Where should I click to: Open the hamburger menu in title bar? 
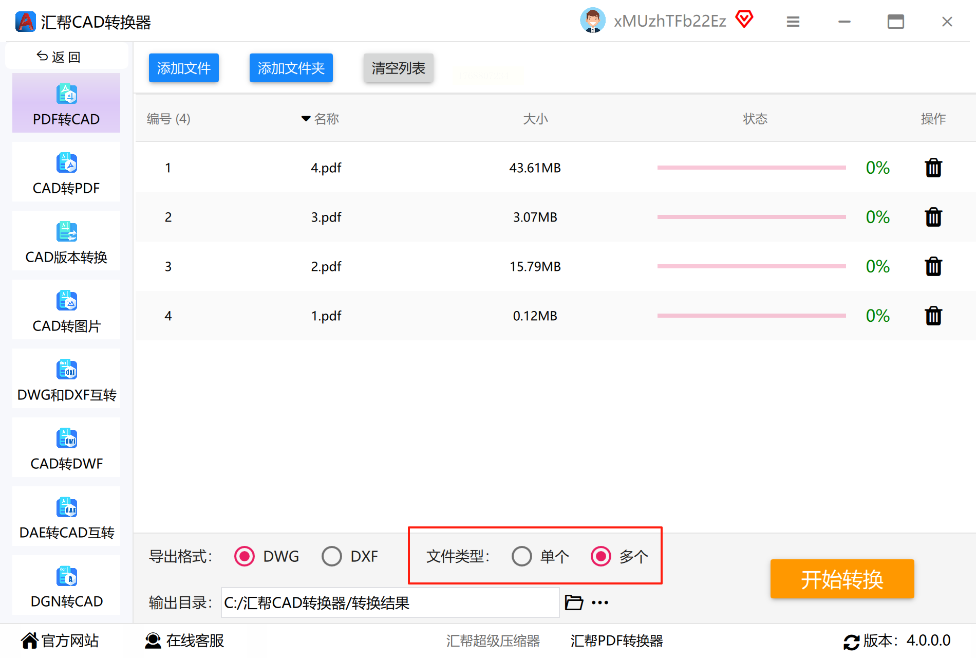pos(793,22)
